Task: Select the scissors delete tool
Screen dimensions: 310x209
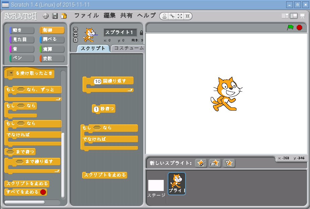Action: (172, 16)
